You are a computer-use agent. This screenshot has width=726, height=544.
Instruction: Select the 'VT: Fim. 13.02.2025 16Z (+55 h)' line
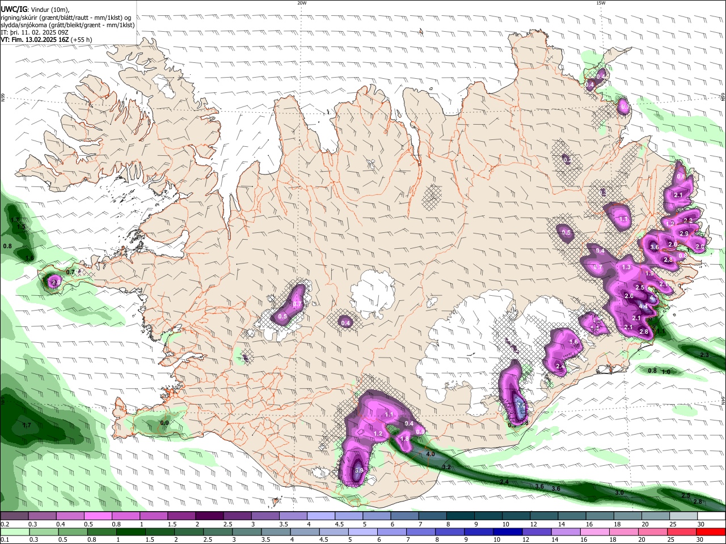click(47, 40)
